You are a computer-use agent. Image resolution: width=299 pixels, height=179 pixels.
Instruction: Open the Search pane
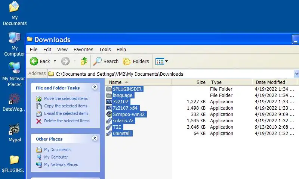(x=106, y=61)
